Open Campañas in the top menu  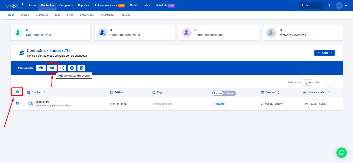pos(66,5)
